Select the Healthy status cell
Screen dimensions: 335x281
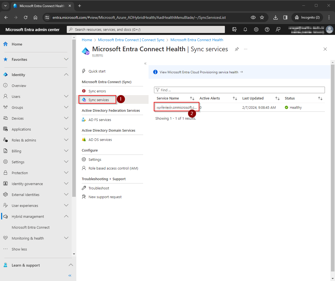[x=293, y=107]
